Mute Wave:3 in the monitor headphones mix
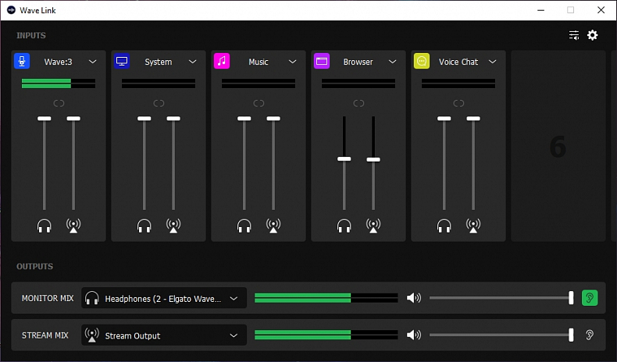The image size is (617, 362). 44,225
